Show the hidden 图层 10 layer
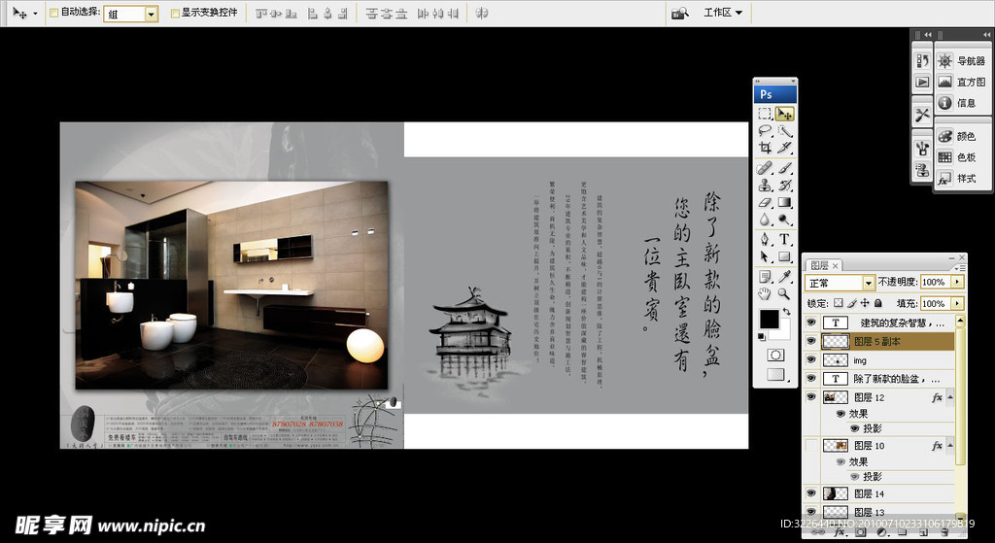 click(x=811, y=445)
